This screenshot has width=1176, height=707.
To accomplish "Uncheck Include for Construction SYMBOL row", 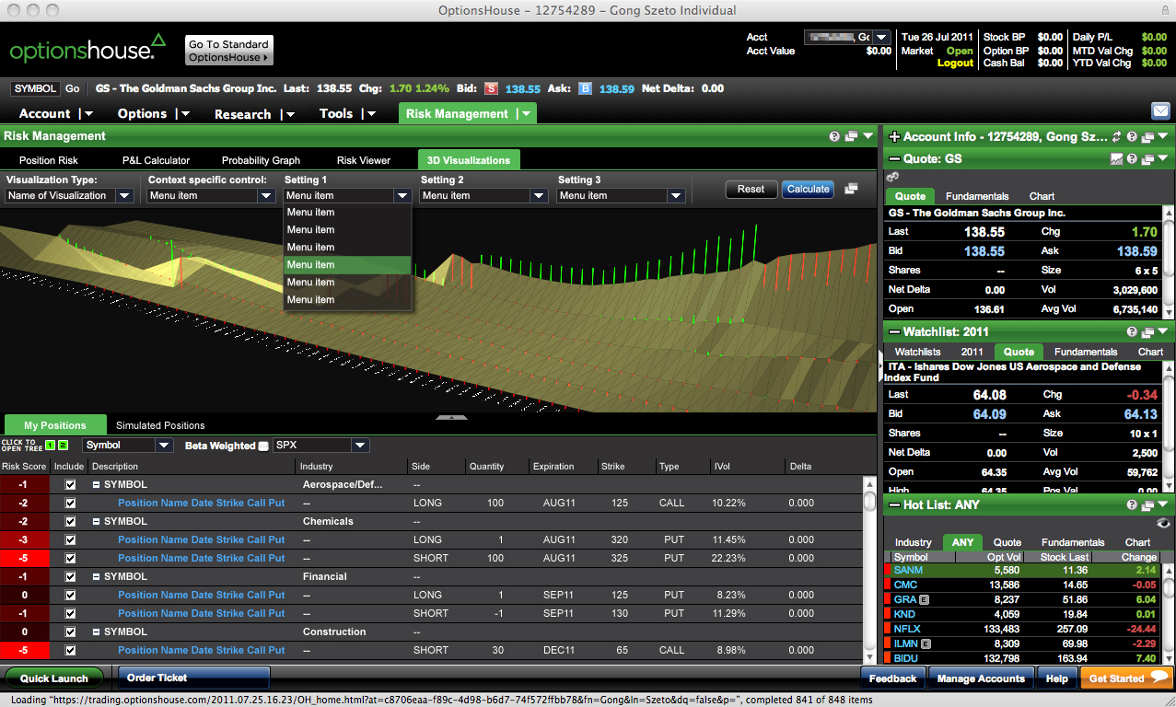I will [70, 632].
